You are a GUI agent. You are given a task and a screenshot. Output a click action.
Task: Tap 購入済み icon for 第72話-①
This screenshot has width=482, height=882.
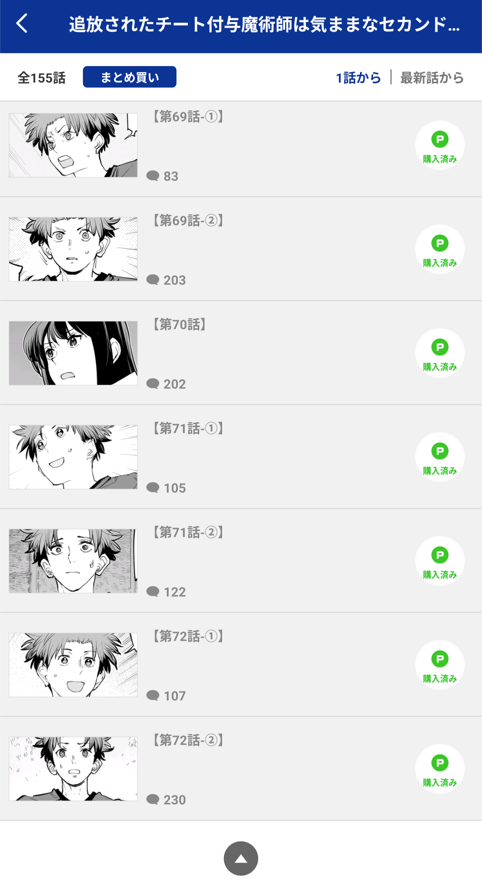[x=440, y=665]
